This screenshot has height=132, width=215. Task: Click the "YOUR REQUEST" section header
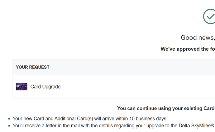coord(33,67)
